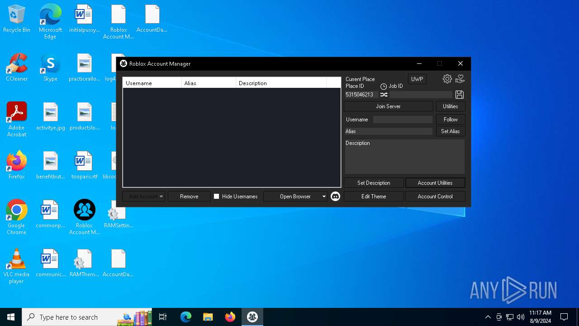Viewport: 579px width, 326px height.
Task: Open the volume tray icon
Action: point(521,317)
